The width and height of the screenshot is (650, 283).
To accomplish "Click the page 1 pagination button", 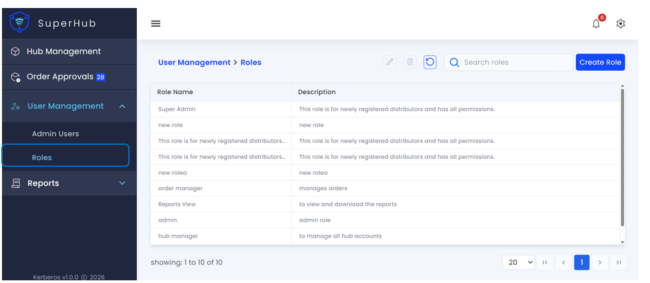I will (x=581, y=262).
